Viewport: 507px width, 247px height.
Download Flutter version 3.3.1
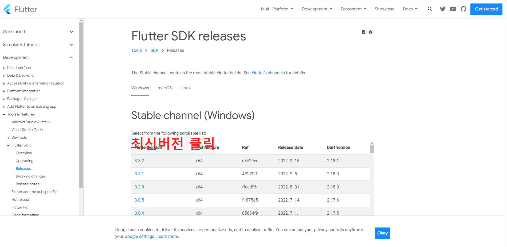[139, 174]
